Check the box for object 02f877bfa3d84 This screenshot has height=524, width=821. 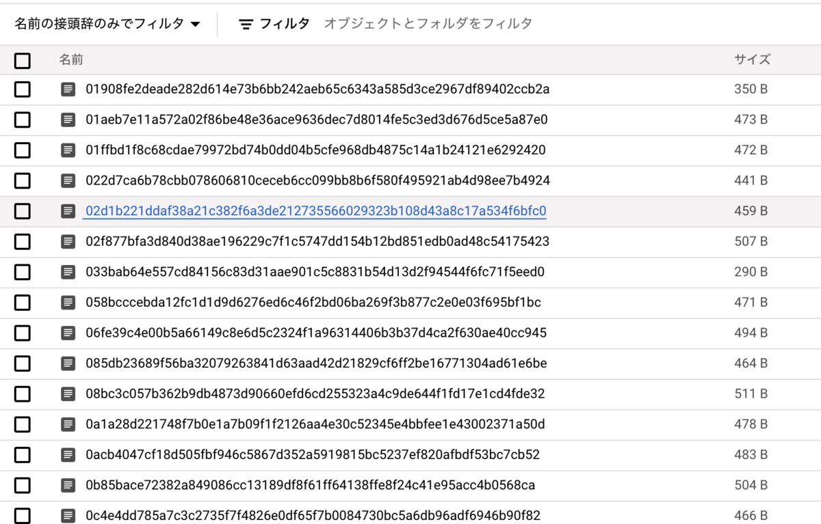(23, 242)
